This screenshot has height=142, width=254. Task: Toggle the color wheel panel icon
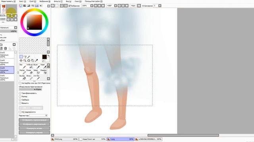(x=21, y=6)
